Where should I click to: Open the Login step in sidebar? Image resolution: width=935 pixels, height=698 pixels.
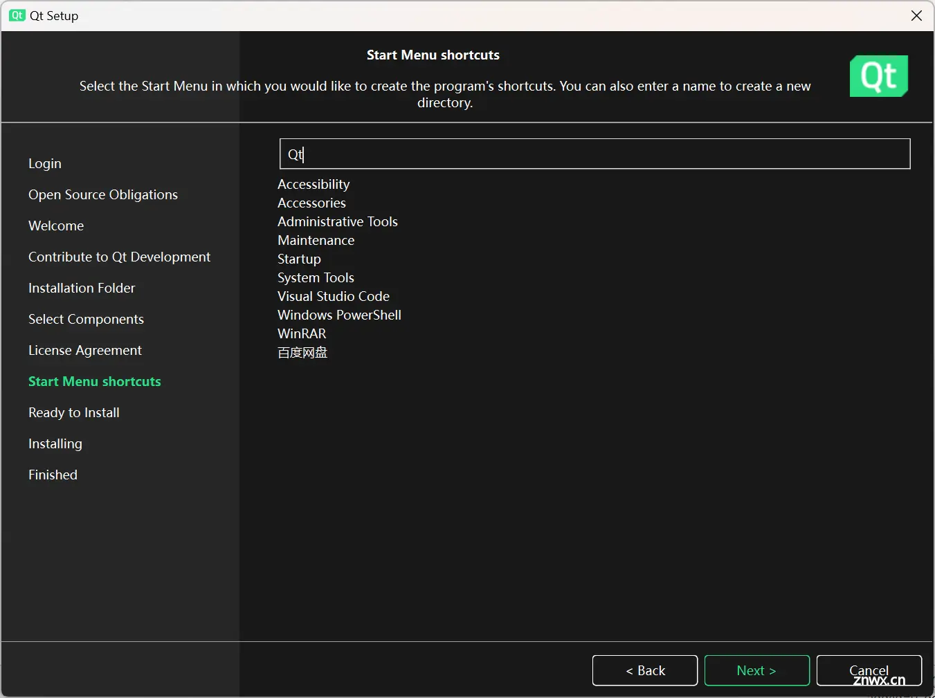tap(45, 163)
